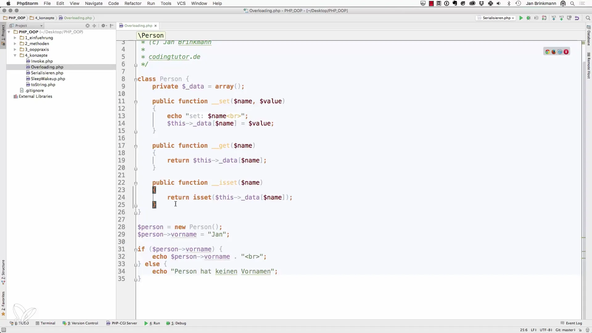Open the Serialisieren.php run configuration dropdown
This screenshot has width=592, height=333.
pos(496,18)
